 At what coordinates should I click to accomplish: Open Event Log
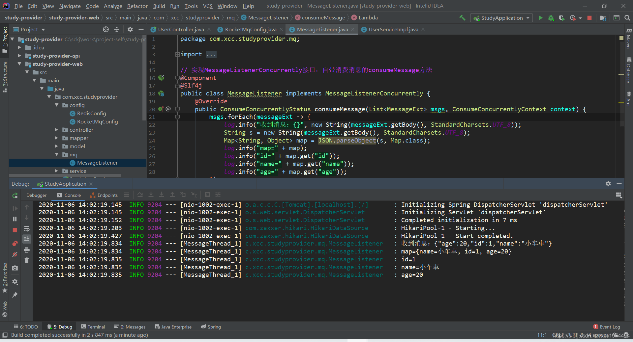pos(607,327)
